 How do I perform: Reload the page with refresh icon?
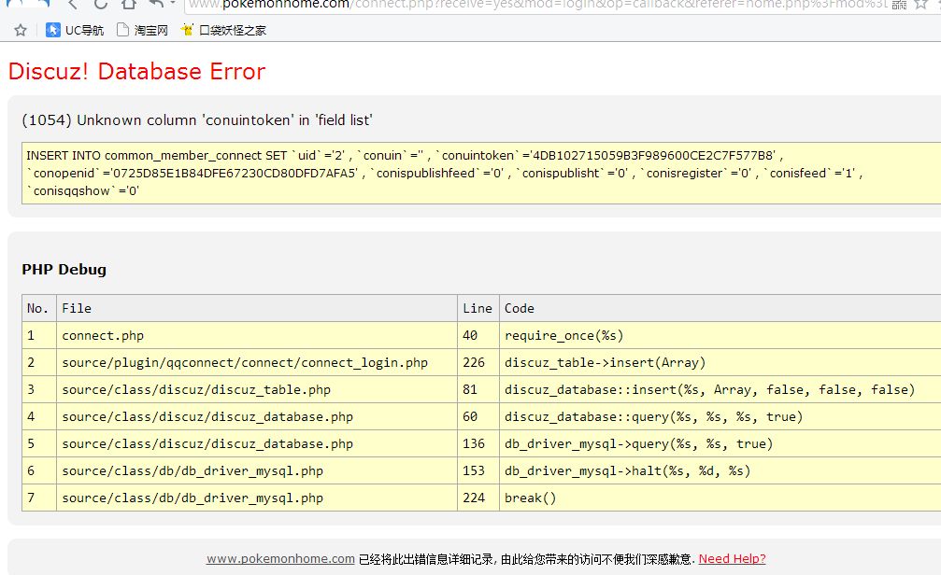pyautogui.click(x=100, y=4)
